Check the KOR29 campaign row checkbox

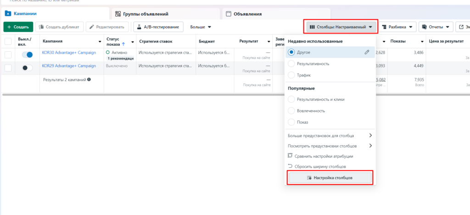(8, 68)
